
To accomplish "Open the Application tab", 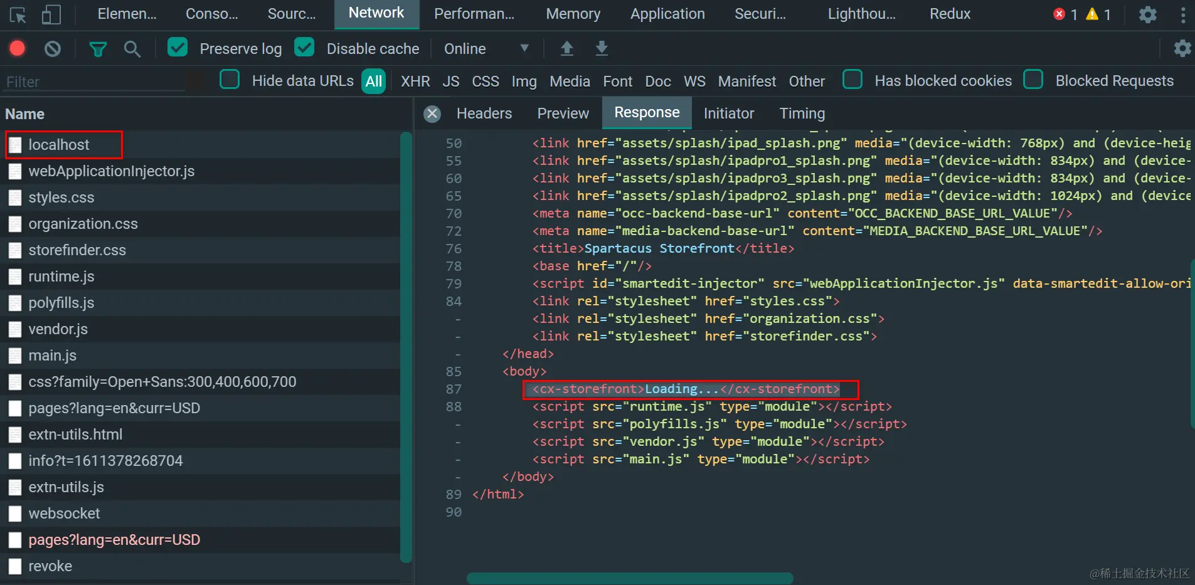I will click(667, 14).
